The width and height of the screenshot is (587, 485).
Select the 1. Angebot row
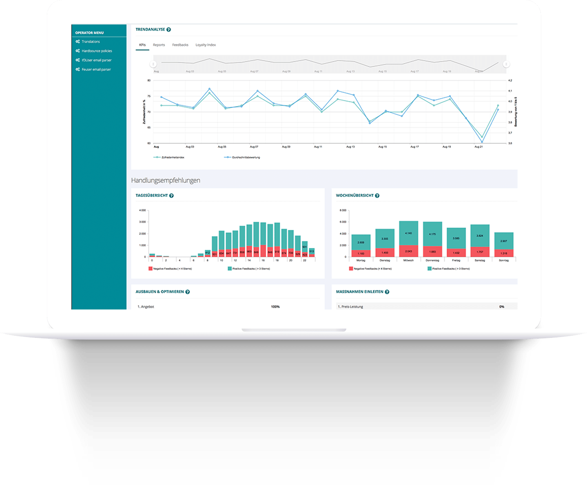click(x=228, y=306)
